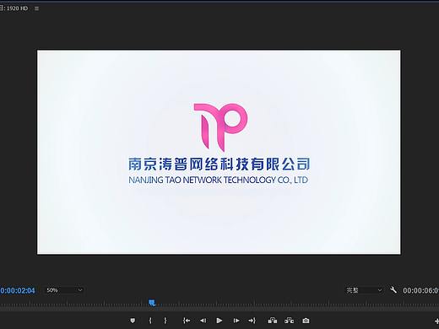This screenshot has height=329, width=439.
Task: Click the Lift button
Action: pyautogui.click(x=273, y=321)
